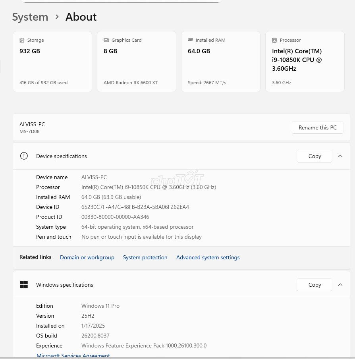Open the Domain or workgroup link
Image resolution: width=355 pixels, height=359 pixels.
[x=87, y=257]
